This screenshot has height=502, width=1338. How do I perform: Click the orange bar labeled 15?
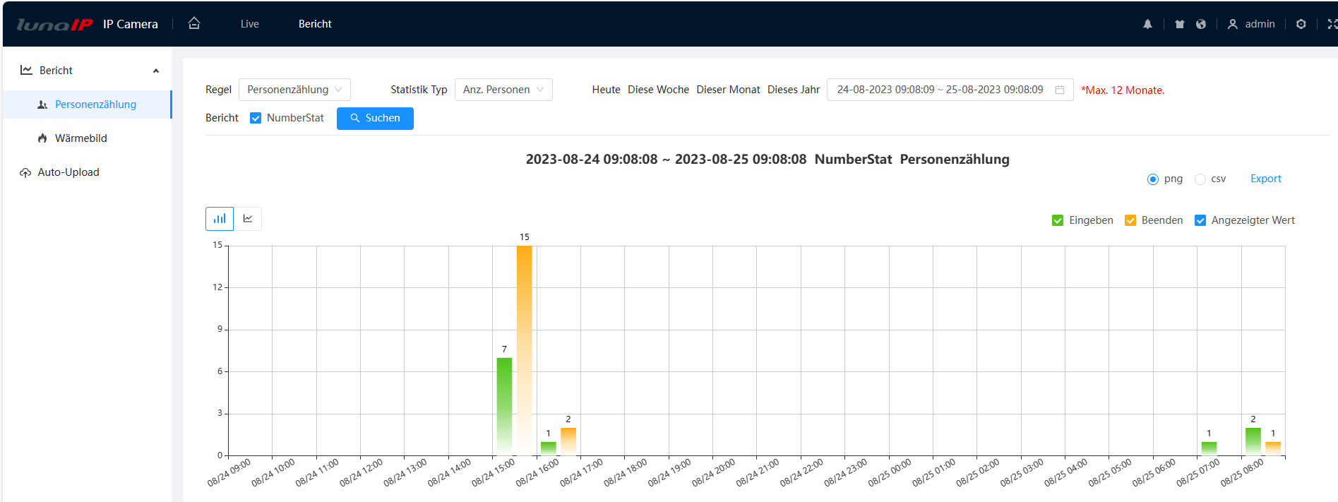524,349
